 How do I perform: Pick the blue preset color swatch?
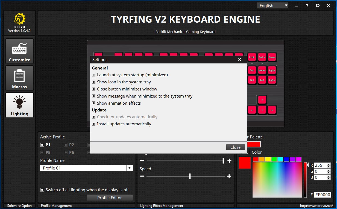click(x=286, y=159)
